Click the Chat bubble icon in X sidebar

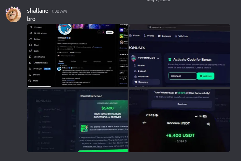[30, 45]
